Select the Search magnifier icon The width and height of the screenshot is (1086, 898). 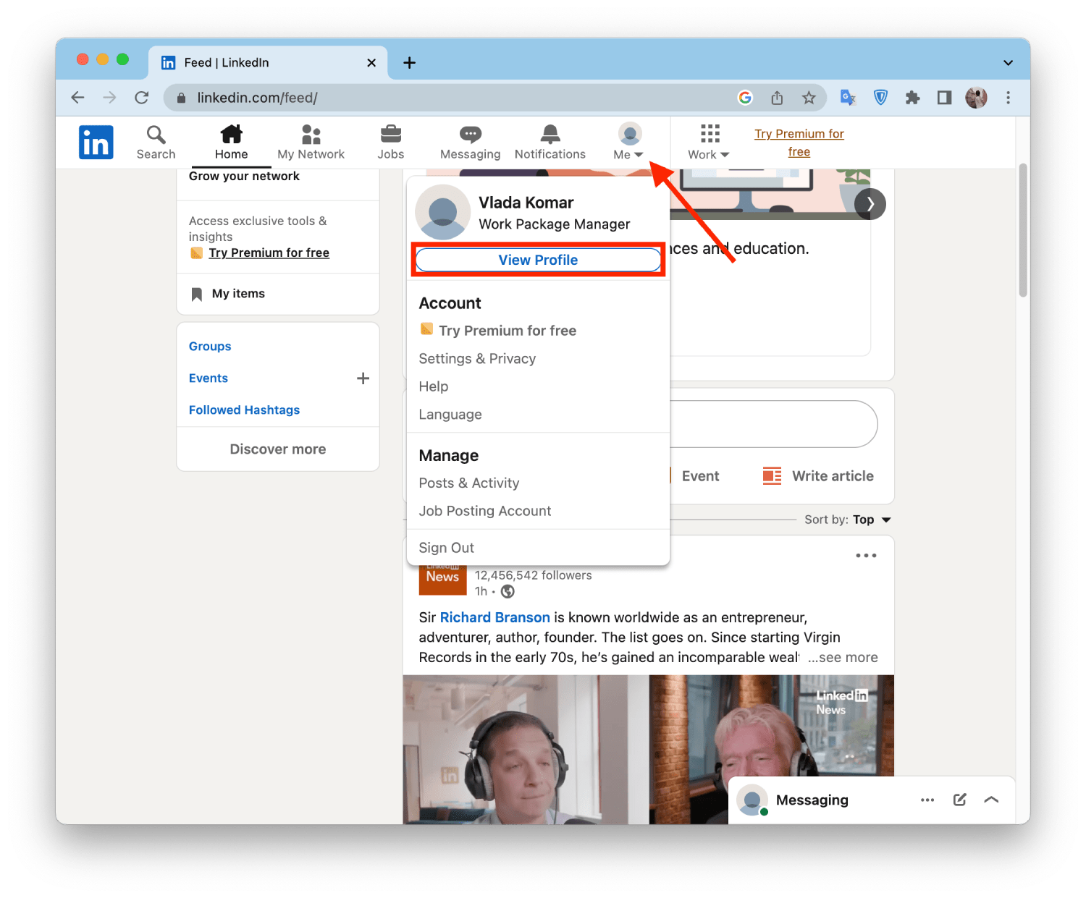(156, 135)
